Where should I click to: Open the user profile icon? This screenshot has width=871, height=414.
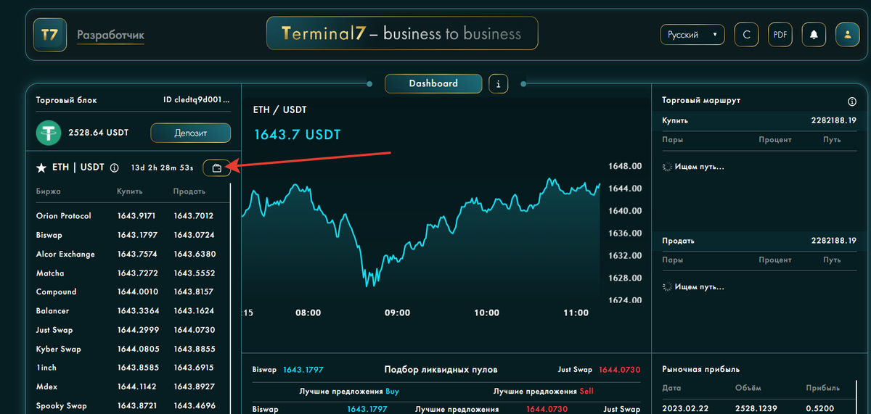pyautogui.click(x=847, y=34)
